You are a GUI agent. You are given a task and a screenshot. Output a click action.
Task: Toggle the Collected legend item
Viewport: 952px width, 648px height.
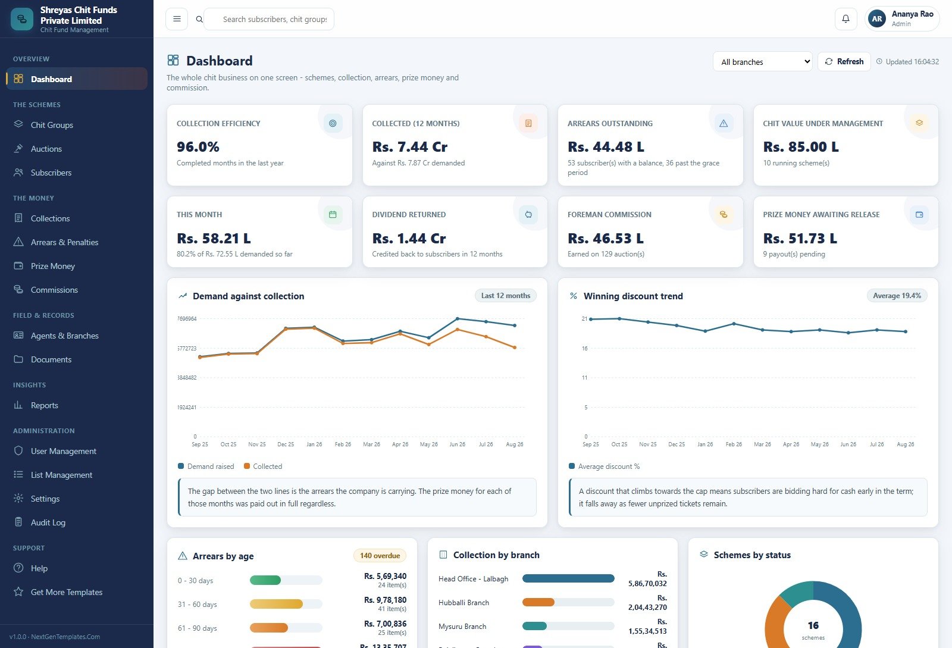point(263,466)
